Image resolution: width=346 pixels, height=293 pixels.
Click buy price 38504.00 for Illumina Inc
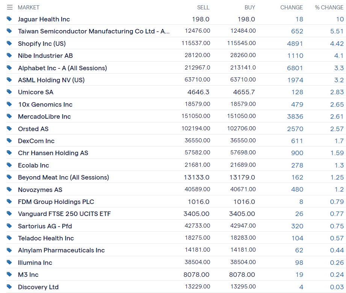coord(243,262)
